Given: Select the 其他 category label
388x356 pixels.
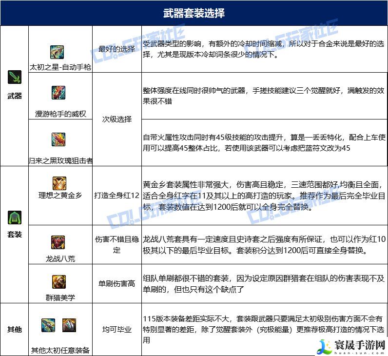Looking at the screenshot, I should click(x=15, y=330).
